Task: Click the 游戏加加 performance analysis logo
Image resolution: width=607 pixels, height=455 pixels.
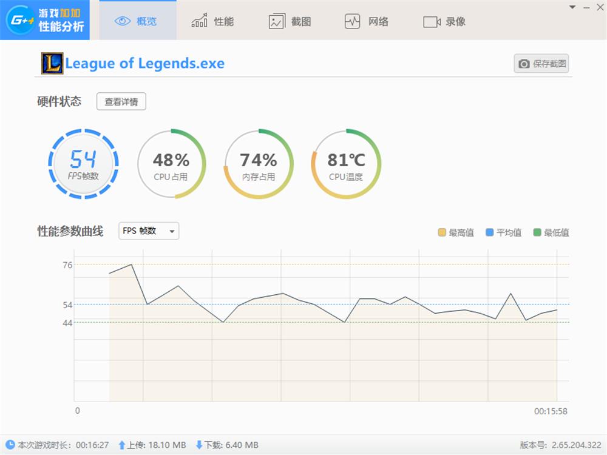Action: tap(44, 20)
